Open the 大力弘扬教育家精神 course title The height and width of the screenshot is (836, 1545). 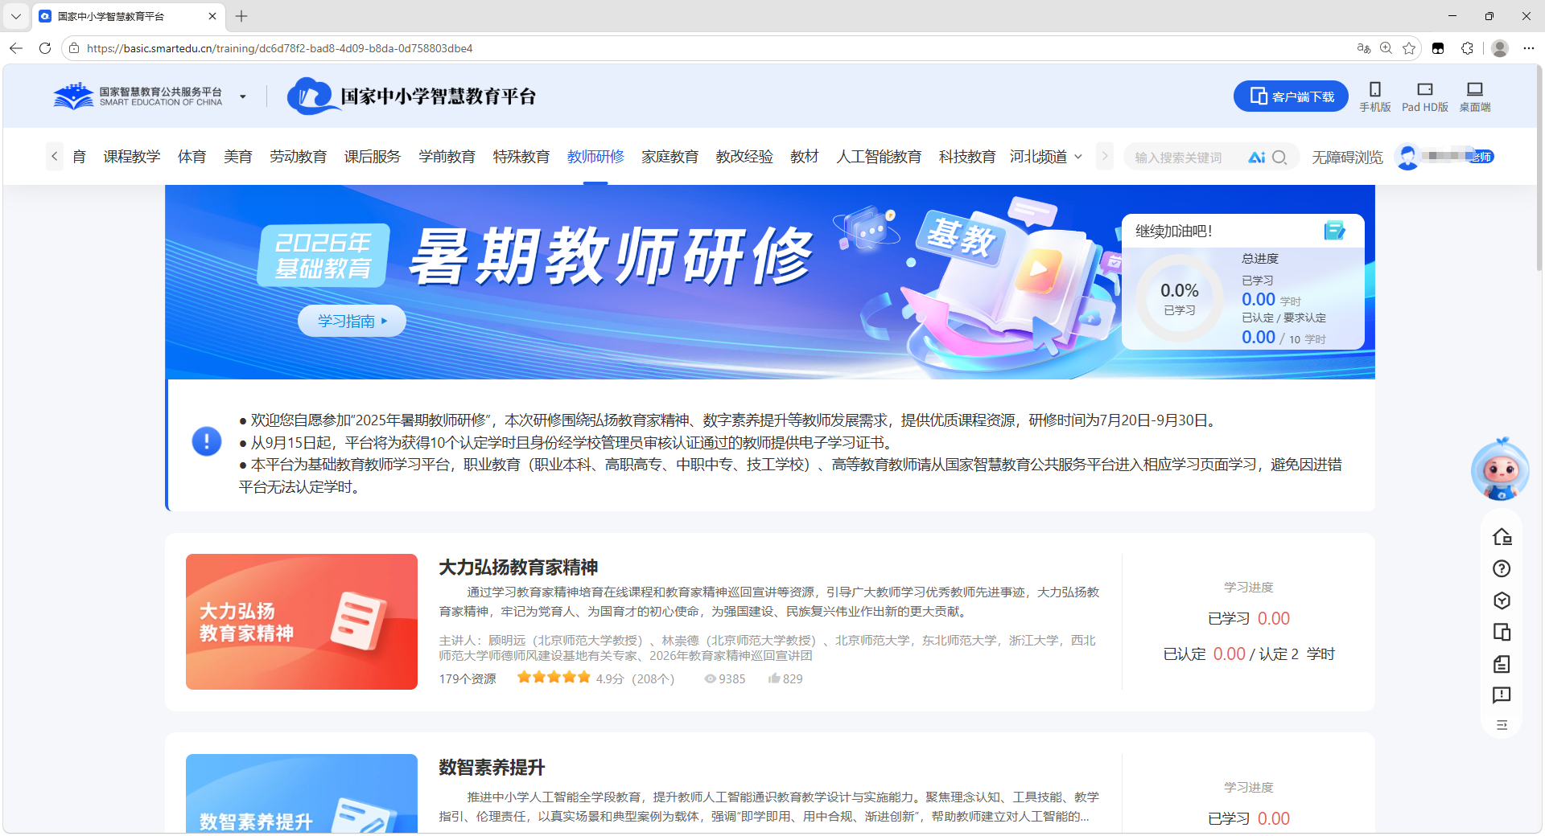coord(518,568)
